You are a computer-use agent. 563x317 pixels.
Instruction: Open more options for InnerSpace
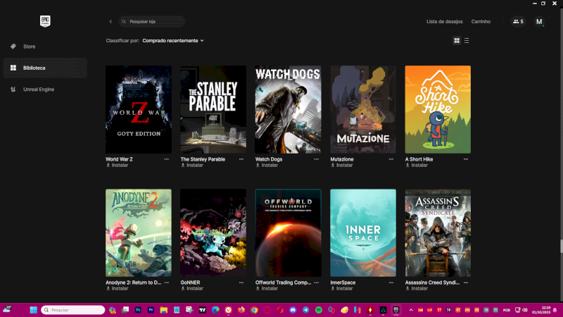point(391,283)
